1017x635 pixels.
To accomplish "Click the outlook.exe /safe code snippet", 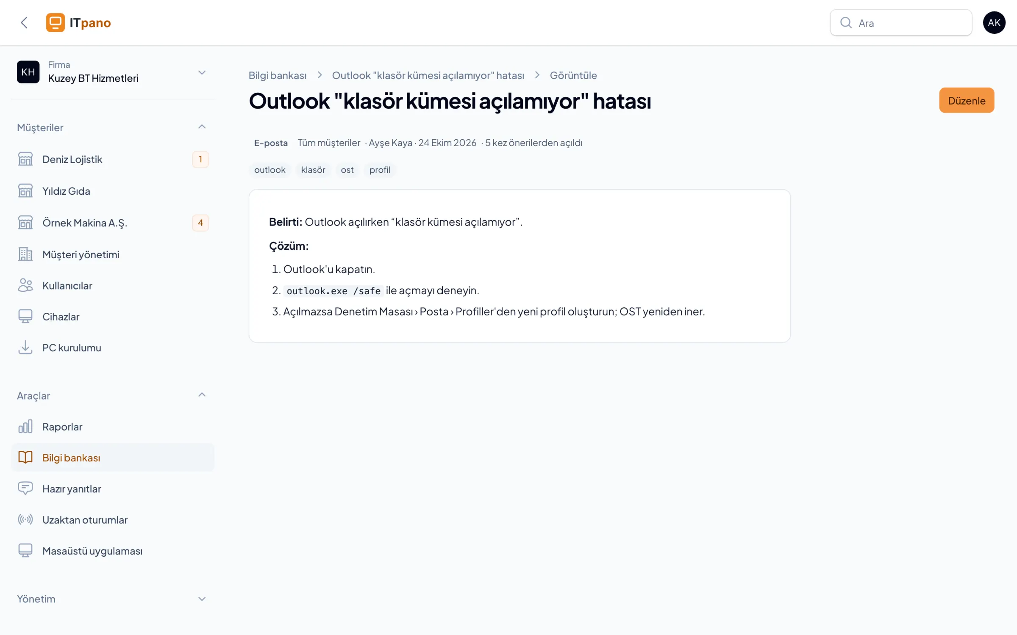I will (333, 291).
